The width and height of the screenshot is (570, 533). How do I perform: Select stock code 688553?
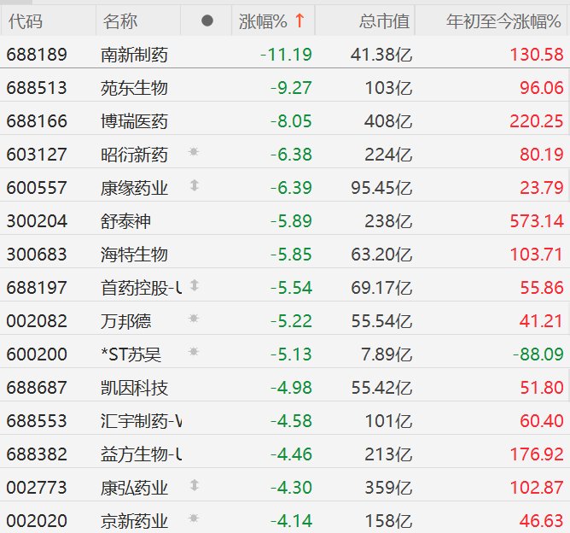pos(37,421)
